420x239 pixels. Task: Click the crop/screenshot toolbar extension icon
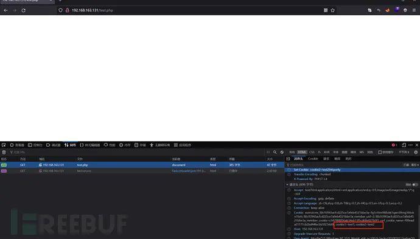click(x=369, y=10)
